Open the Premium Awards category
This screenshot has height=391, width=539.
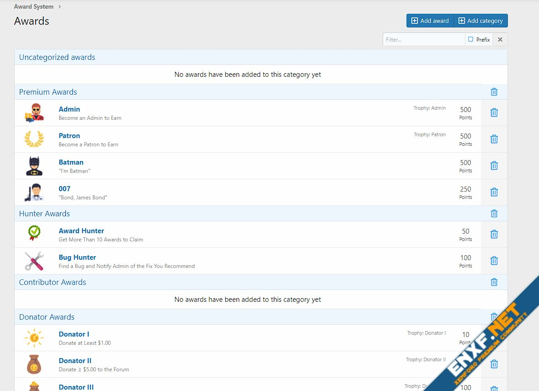click(48, 92)
